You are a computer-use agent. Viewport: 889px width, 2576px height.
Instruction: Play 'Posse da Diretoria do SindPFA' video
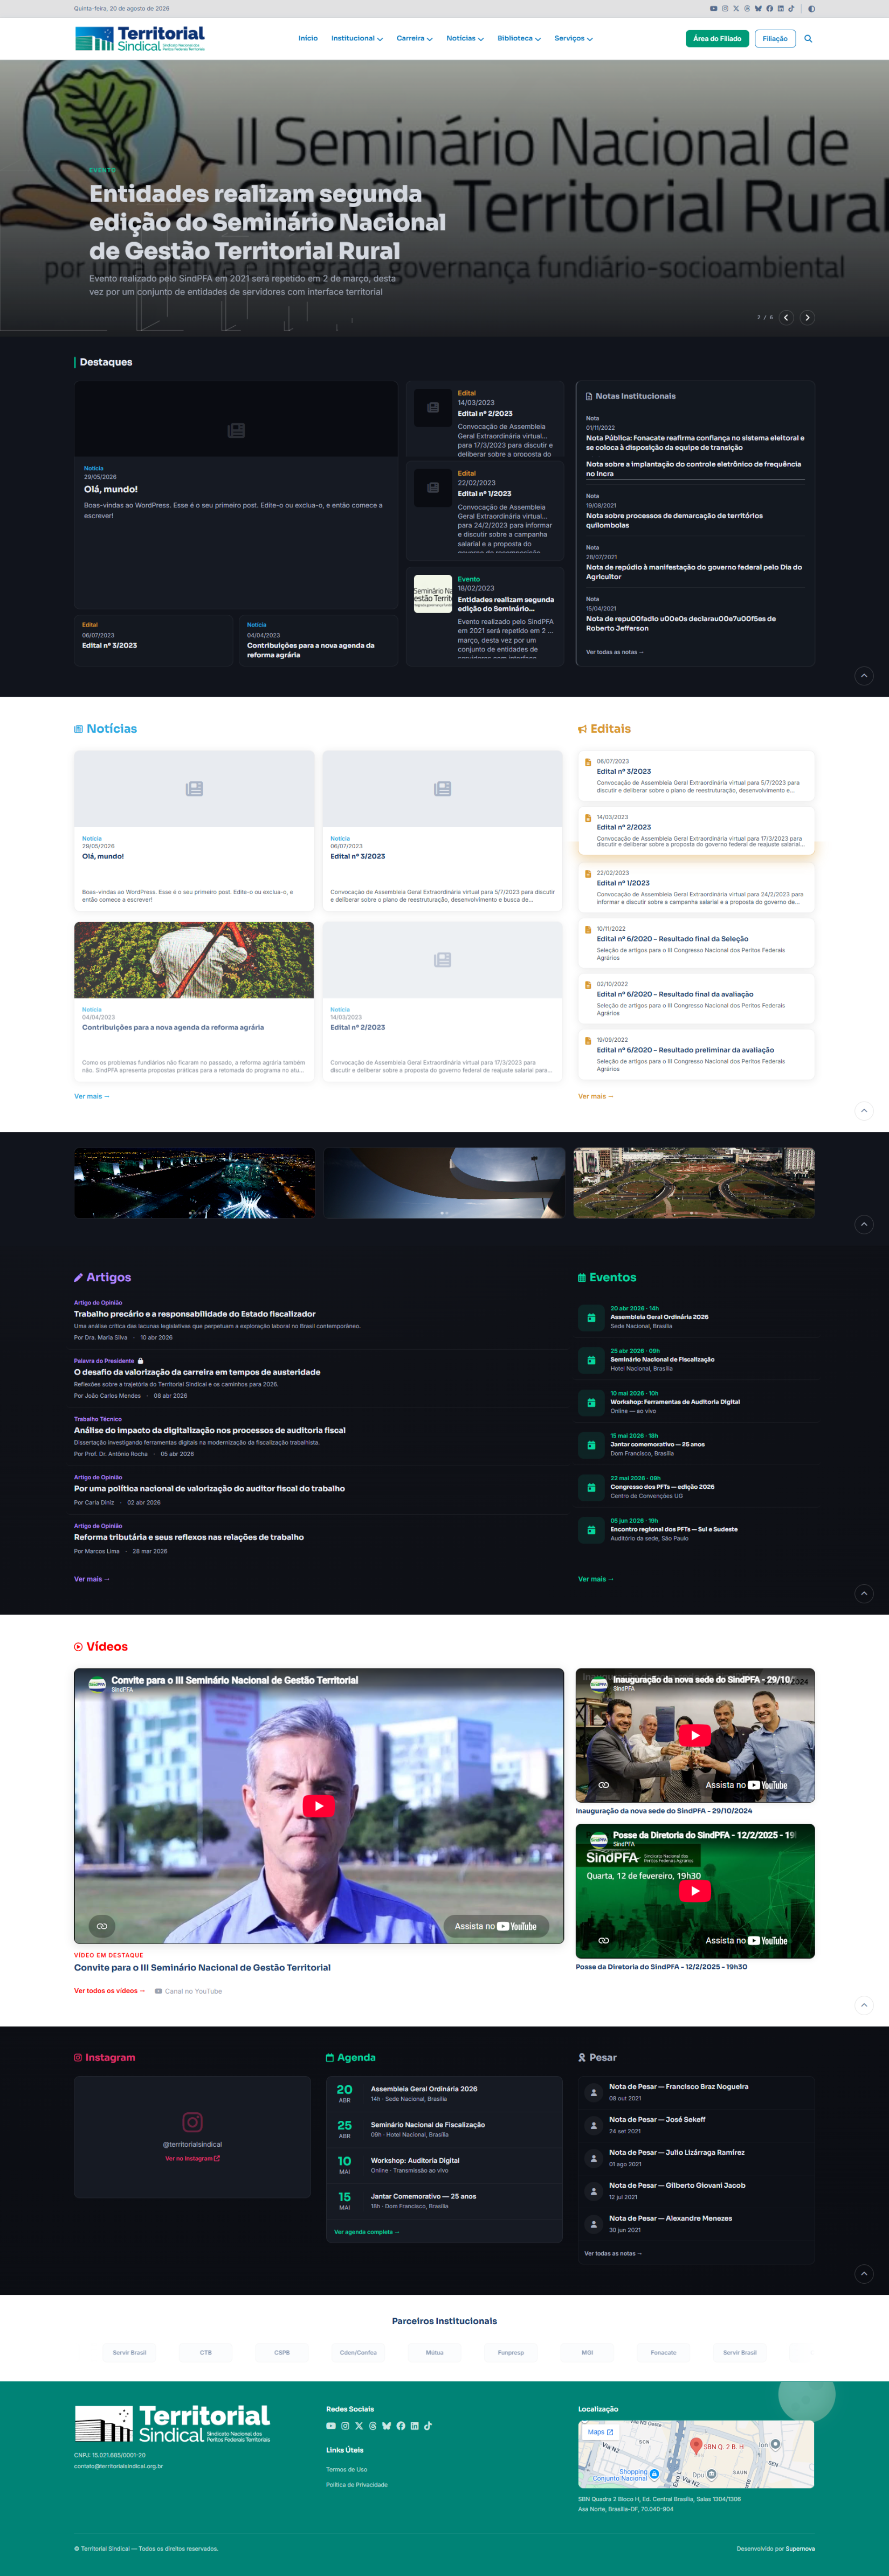[695, 1890]
